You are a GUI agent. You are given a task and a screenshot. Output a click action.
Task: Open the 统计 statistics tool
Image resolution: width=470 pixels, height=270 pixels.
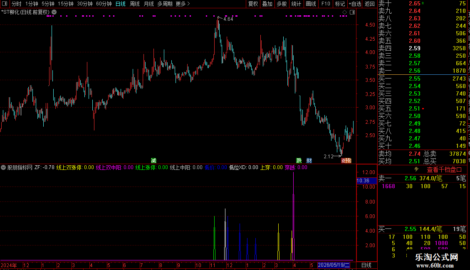coord(296,4)
